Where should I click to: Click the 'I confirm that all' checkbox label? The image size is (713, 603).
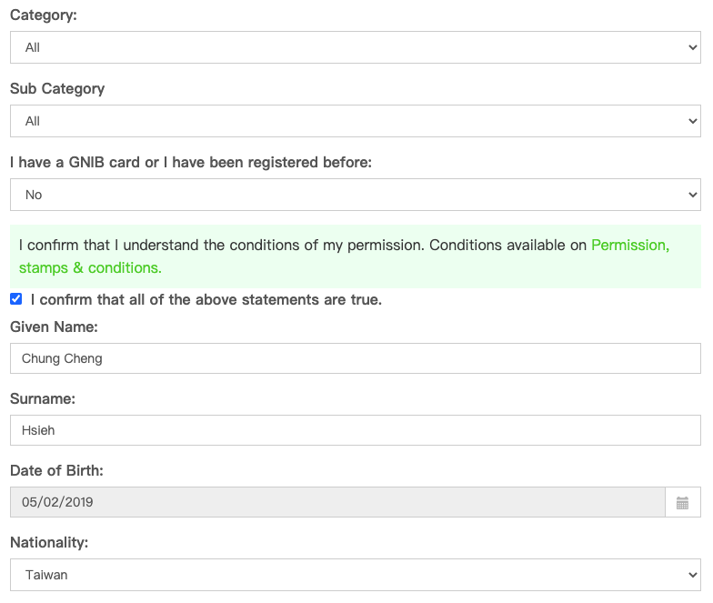[x=206, y=300]
